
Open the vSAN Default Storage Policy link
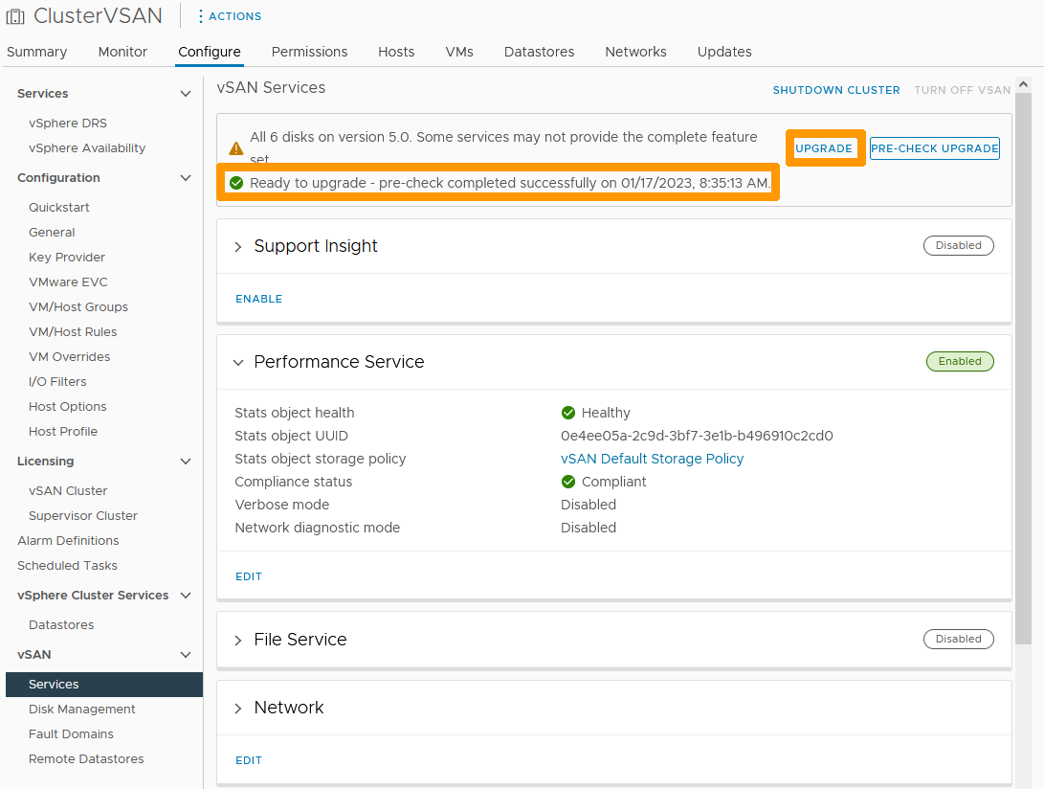point(652,459)
